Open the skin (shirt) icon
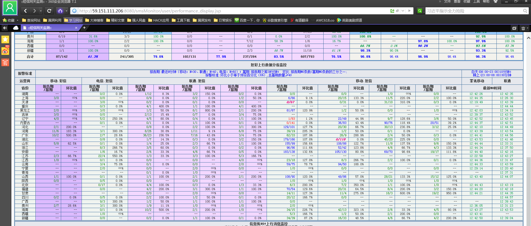 496,2
